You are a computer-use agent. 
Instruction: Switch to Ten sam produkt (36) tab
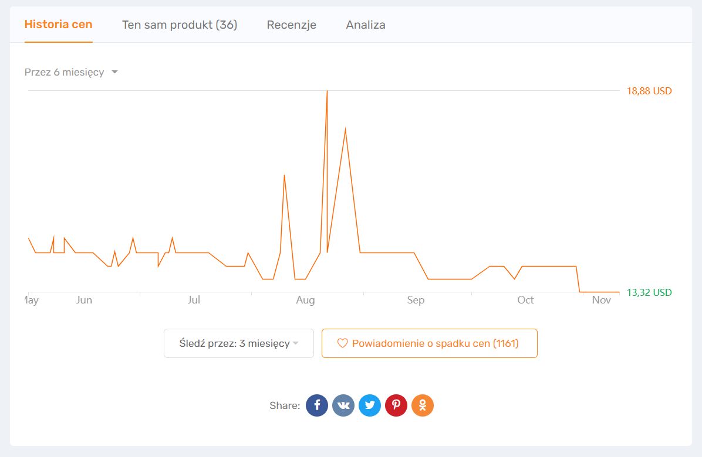click(x=180, y=25)
